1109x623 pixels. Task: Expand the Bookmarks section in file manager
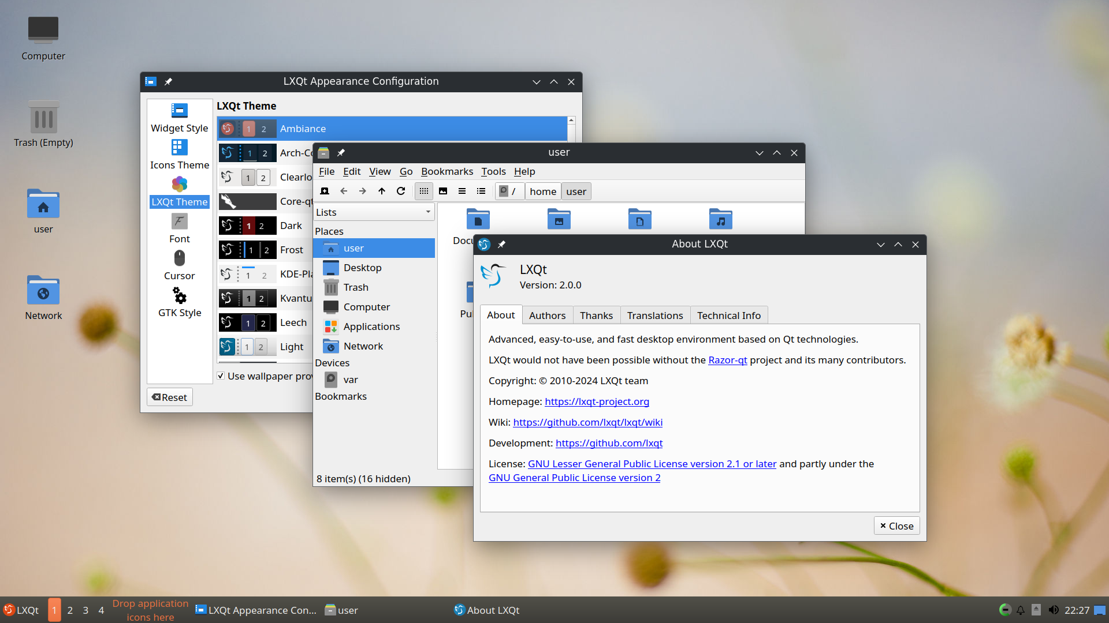340,396
